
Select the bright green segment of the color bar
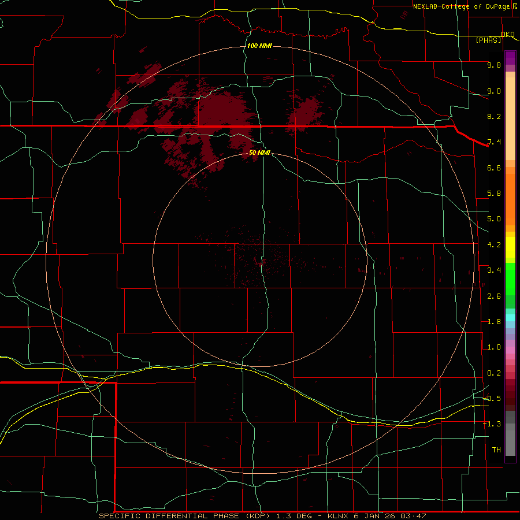510,278
